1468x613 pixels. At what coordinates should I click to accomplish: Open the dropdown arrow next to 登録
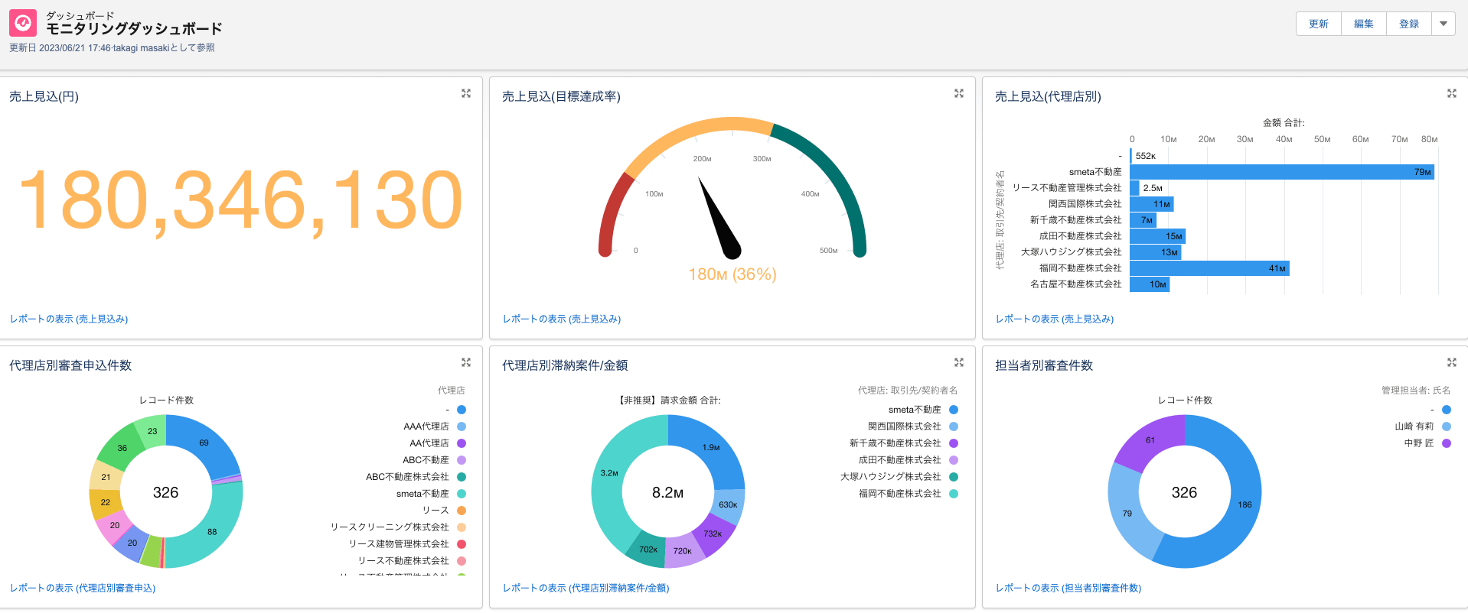coord(1444,24)
